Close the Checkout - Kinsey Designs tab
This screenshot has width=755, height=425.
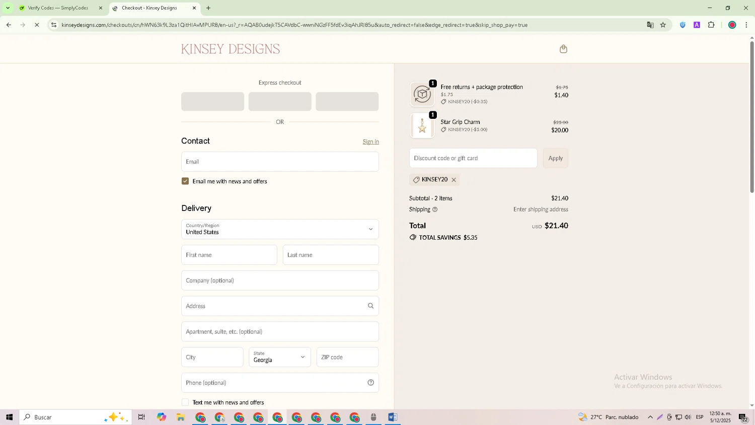click(x=194, y=8)
